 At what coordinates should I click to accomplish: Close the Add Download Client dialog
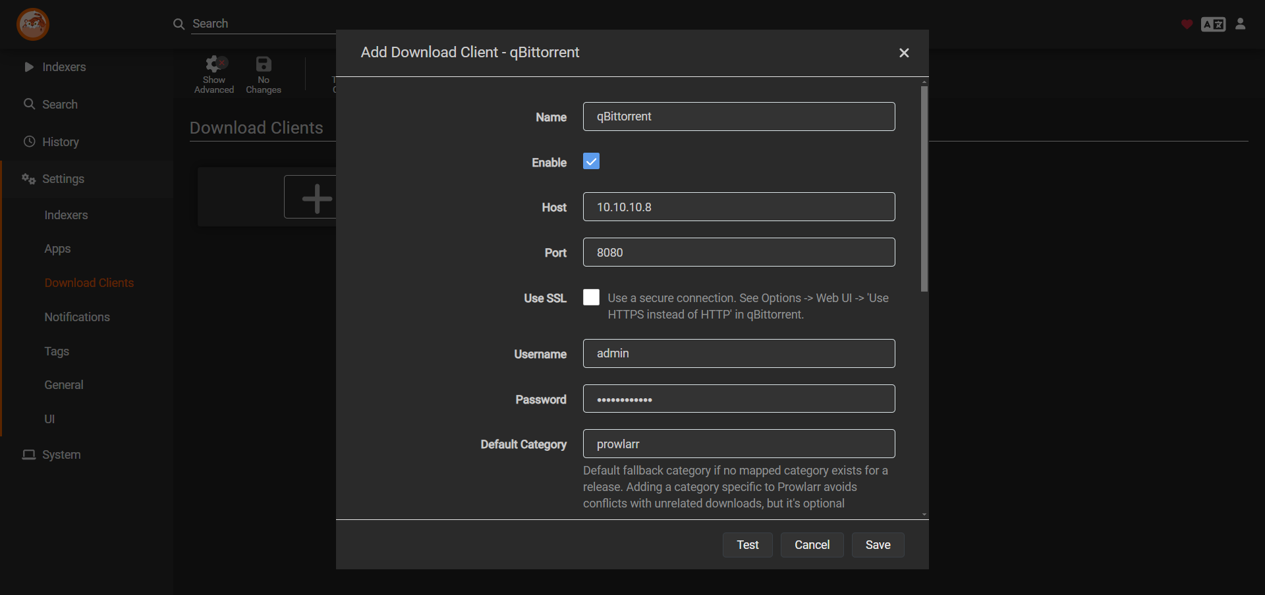(904, 53)
